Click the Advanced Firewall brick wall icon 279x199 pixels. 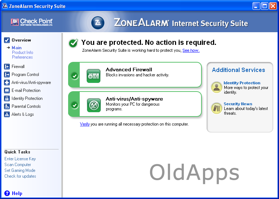click(93, 76)
